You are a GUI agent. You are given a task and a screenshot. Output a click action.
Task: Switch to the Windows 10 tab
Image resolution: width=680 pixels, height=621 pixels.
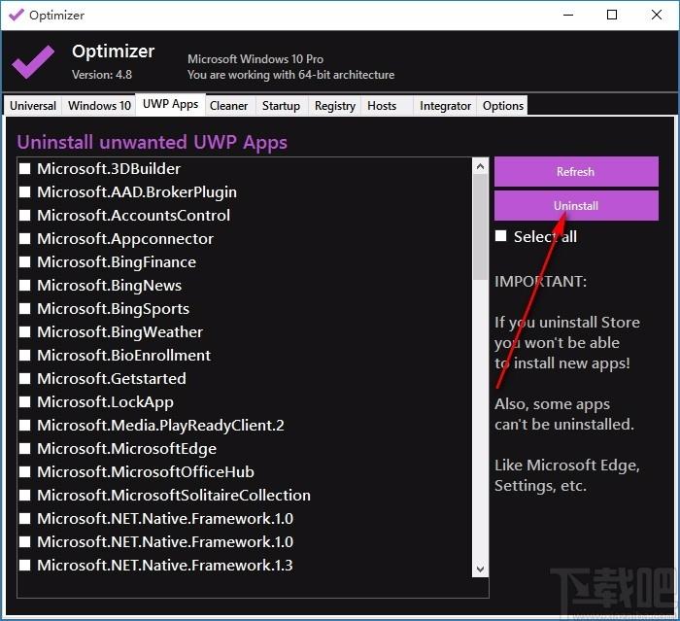99,106
